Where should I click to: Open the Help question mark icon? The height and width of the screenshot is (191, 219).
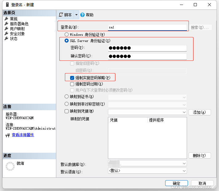82,15
